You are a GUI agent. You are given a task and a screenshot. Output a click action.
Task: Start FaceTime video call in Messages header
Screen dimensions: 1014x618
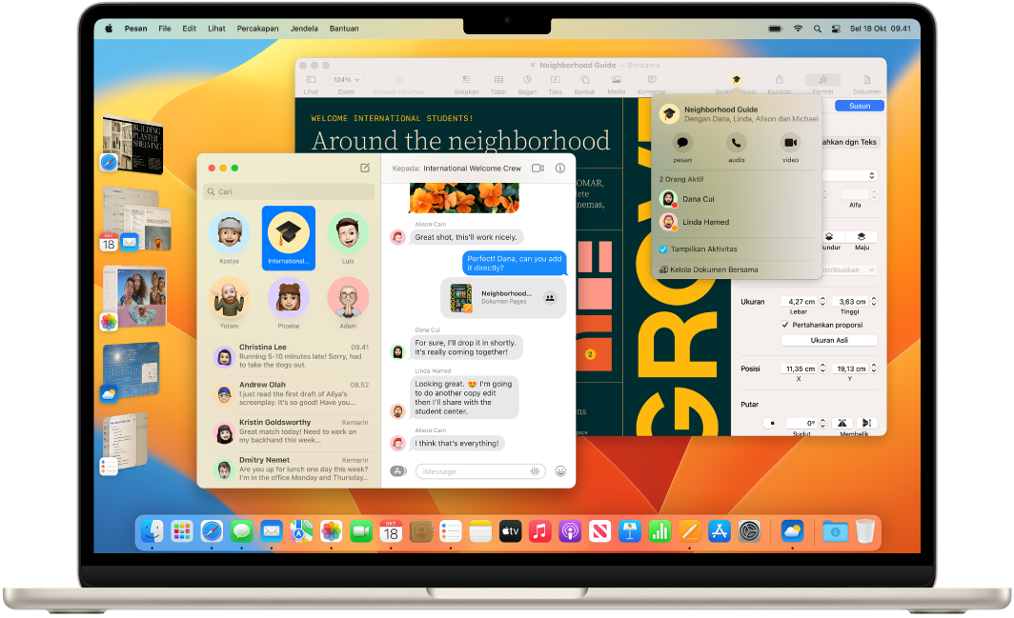537,169
